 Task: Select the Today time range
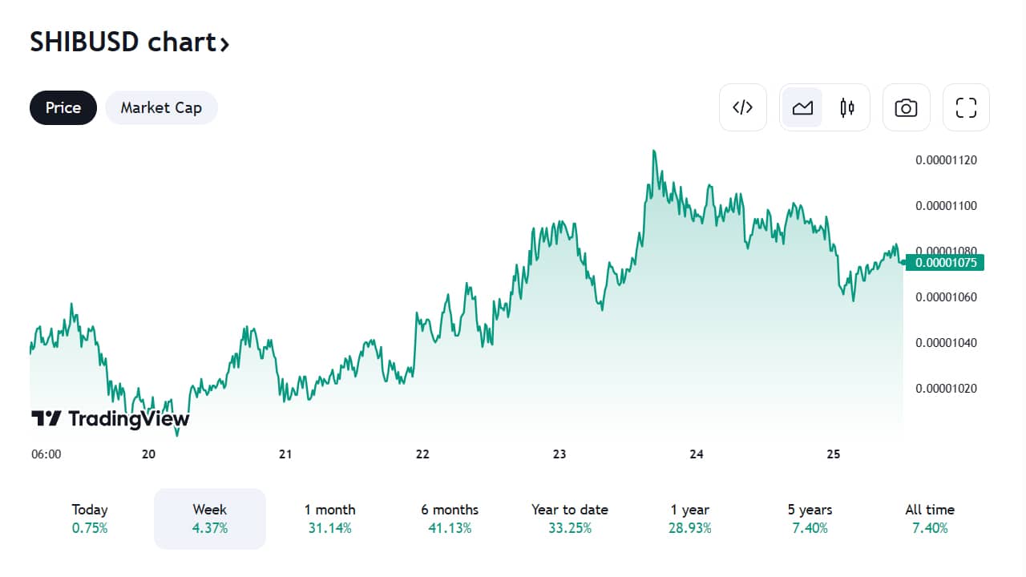coord(90,518)
